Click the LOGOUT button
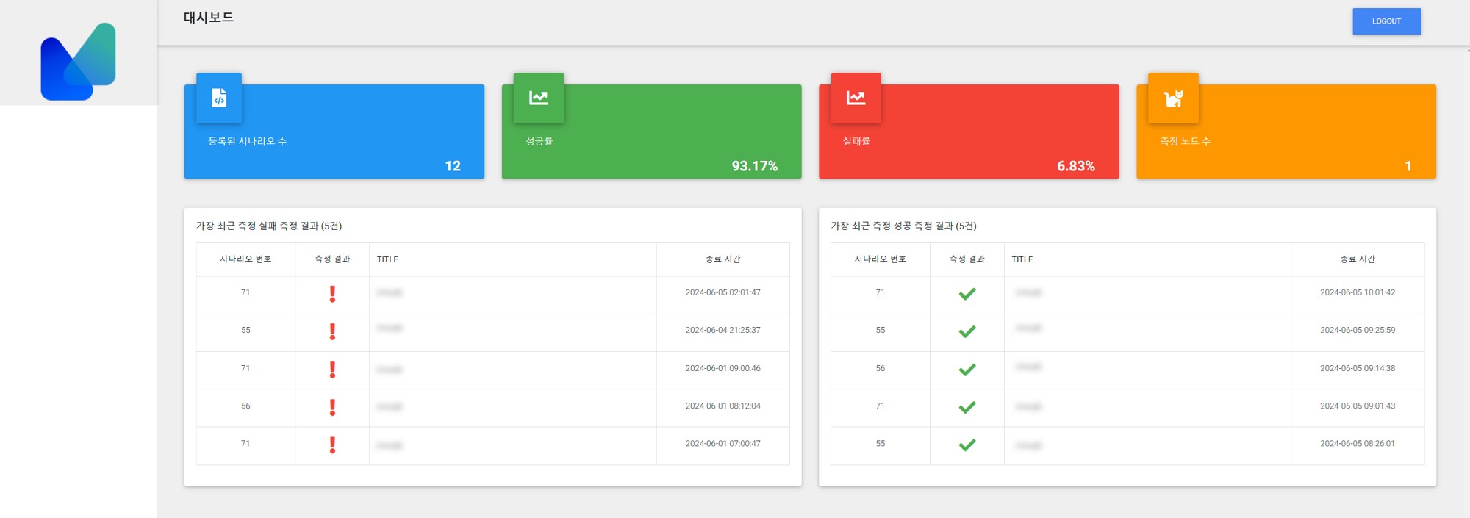The image size is (1470, 518). [1386, 21]
